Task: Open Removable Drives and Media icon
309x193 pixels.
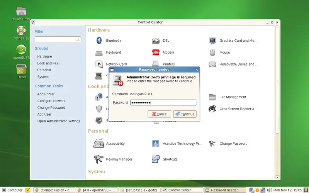Action: [x=212, y=64]
